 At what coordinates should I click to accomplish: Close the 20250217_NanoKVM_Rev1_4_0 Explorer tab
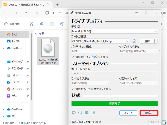[48, 5]
